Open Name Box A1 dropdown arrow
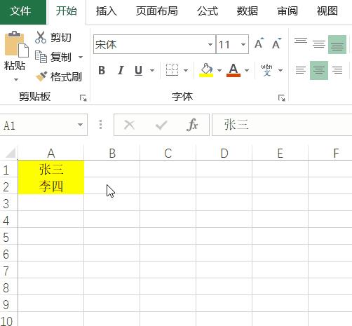 coord(80,125)
